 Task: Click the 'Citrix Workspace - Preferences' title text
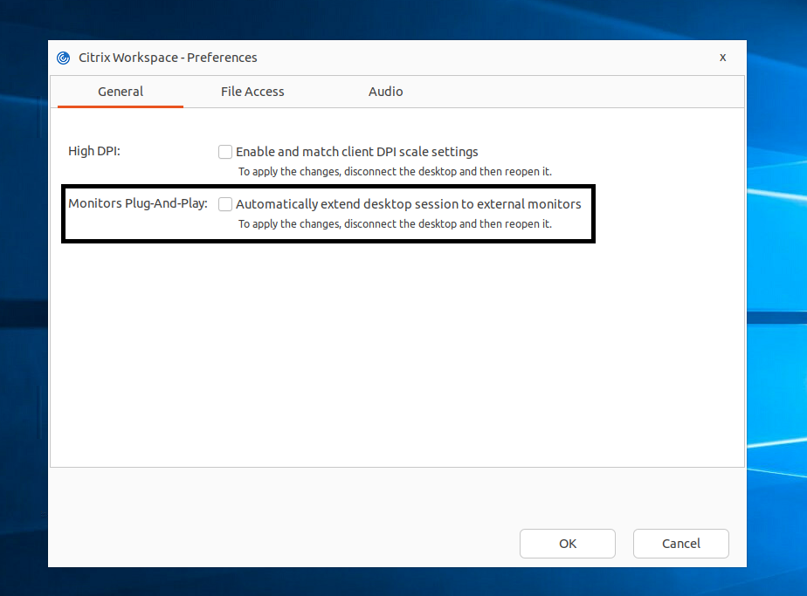coord(168,58)
